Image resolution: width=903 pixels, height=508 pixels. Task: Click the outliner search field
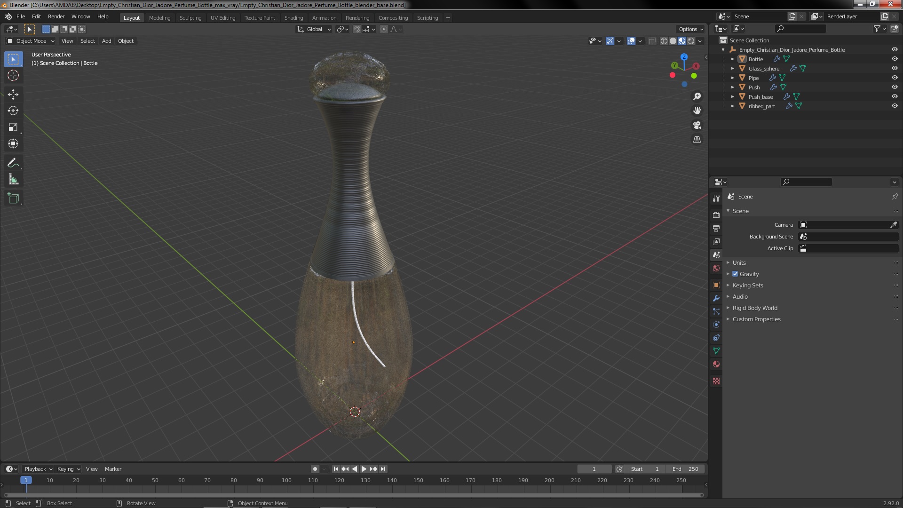[x=800, y=29]
